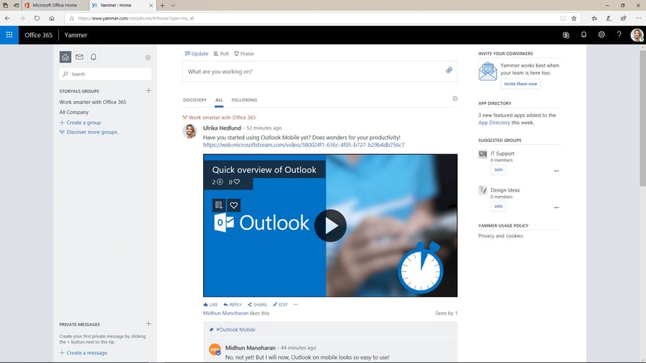Expand browser tab list chevron
This screenshot has width=646, height=363.
coord(173,5)
